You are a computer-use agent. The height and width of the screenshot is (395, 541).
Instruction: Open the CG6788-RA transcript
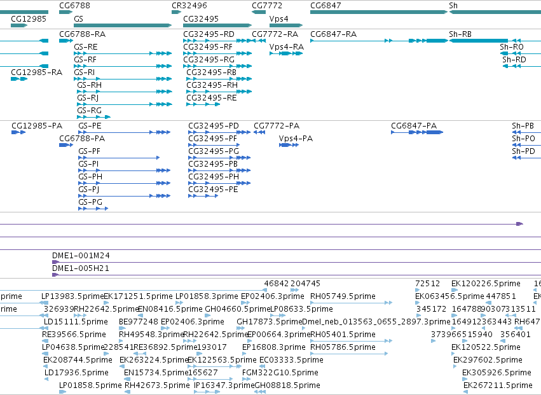click(66, 41)
